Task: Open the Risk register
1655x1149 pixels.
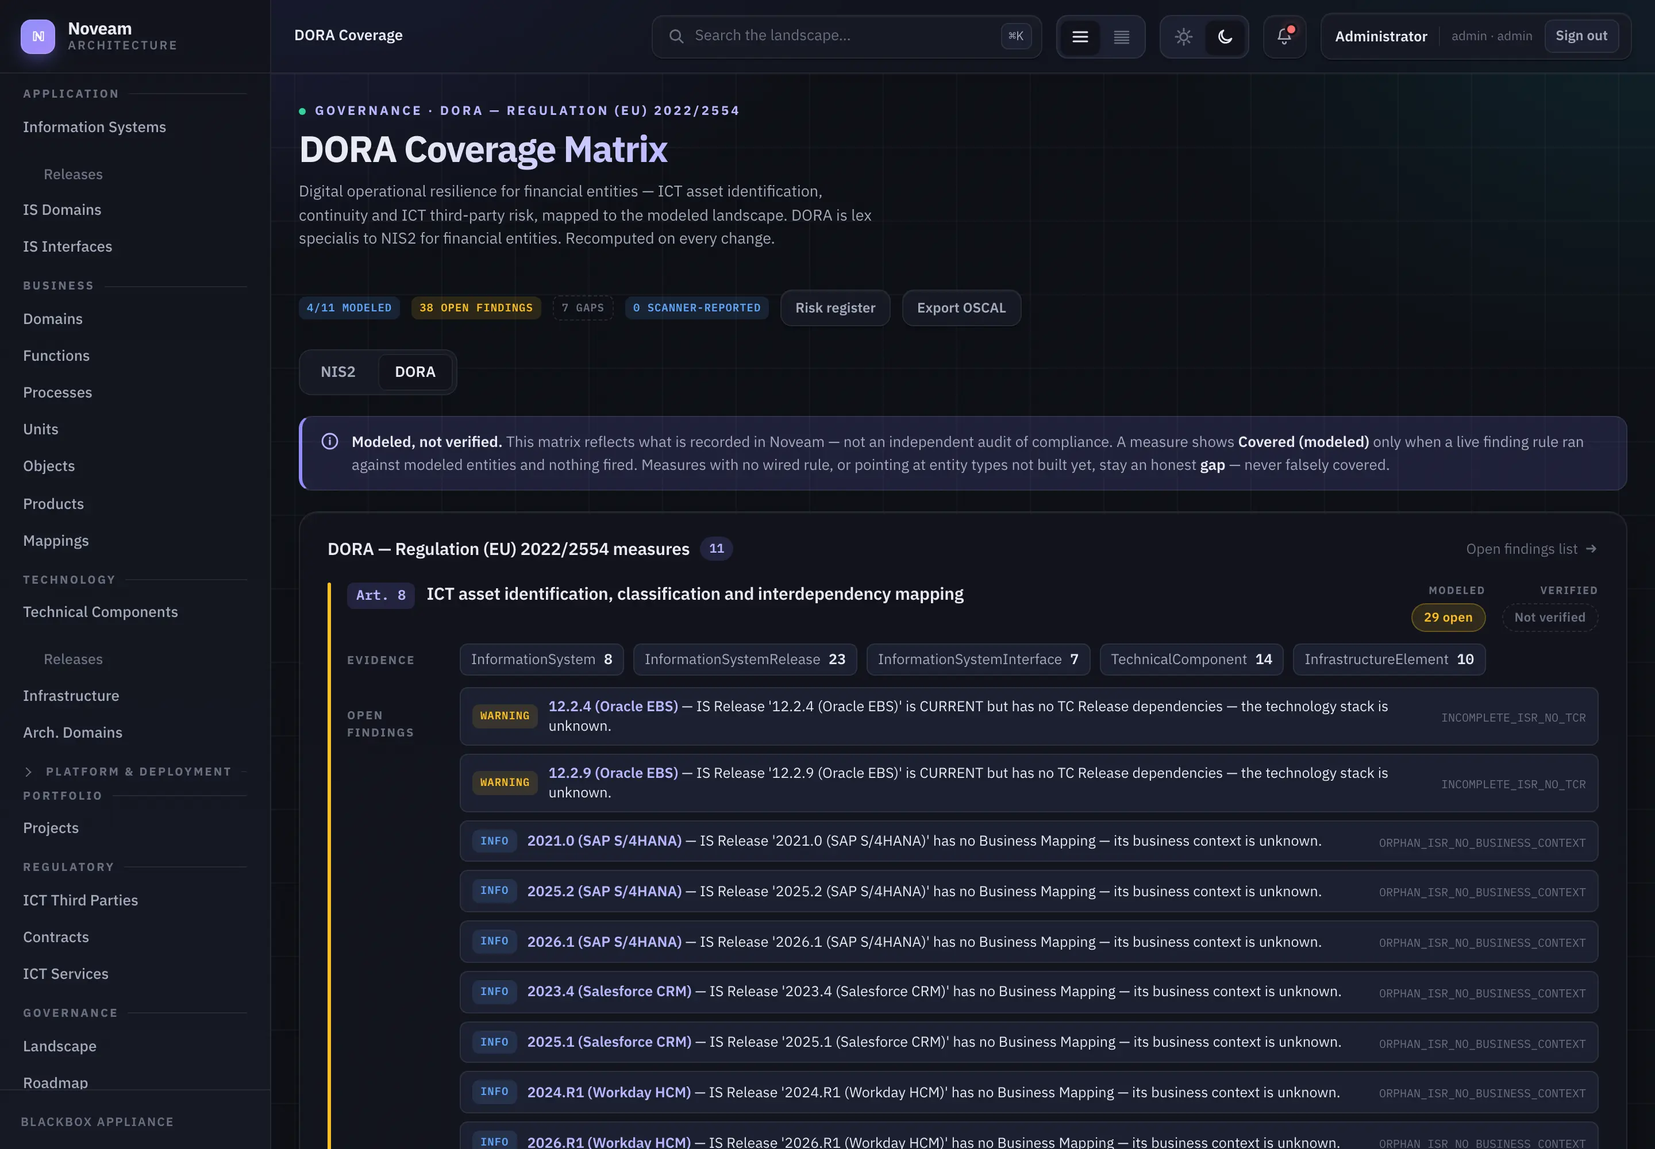Action: 835,308
